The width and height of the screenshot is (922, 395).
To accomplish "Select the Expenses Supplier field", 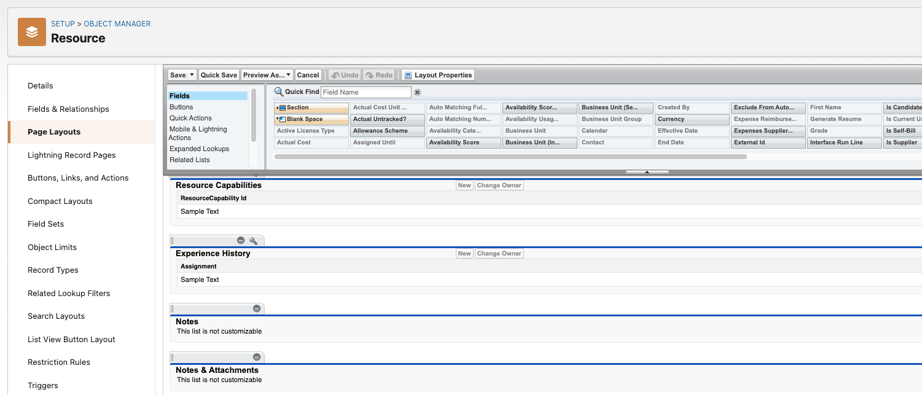I will (768, 131).
